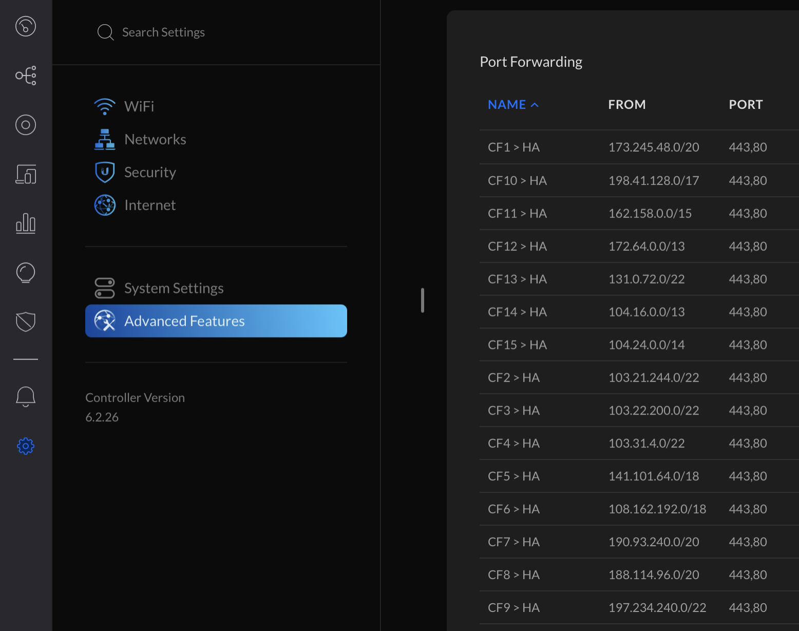Sort by NAME column ascending arrow
This screenshot has height=631, width=799.
(535, 105)
